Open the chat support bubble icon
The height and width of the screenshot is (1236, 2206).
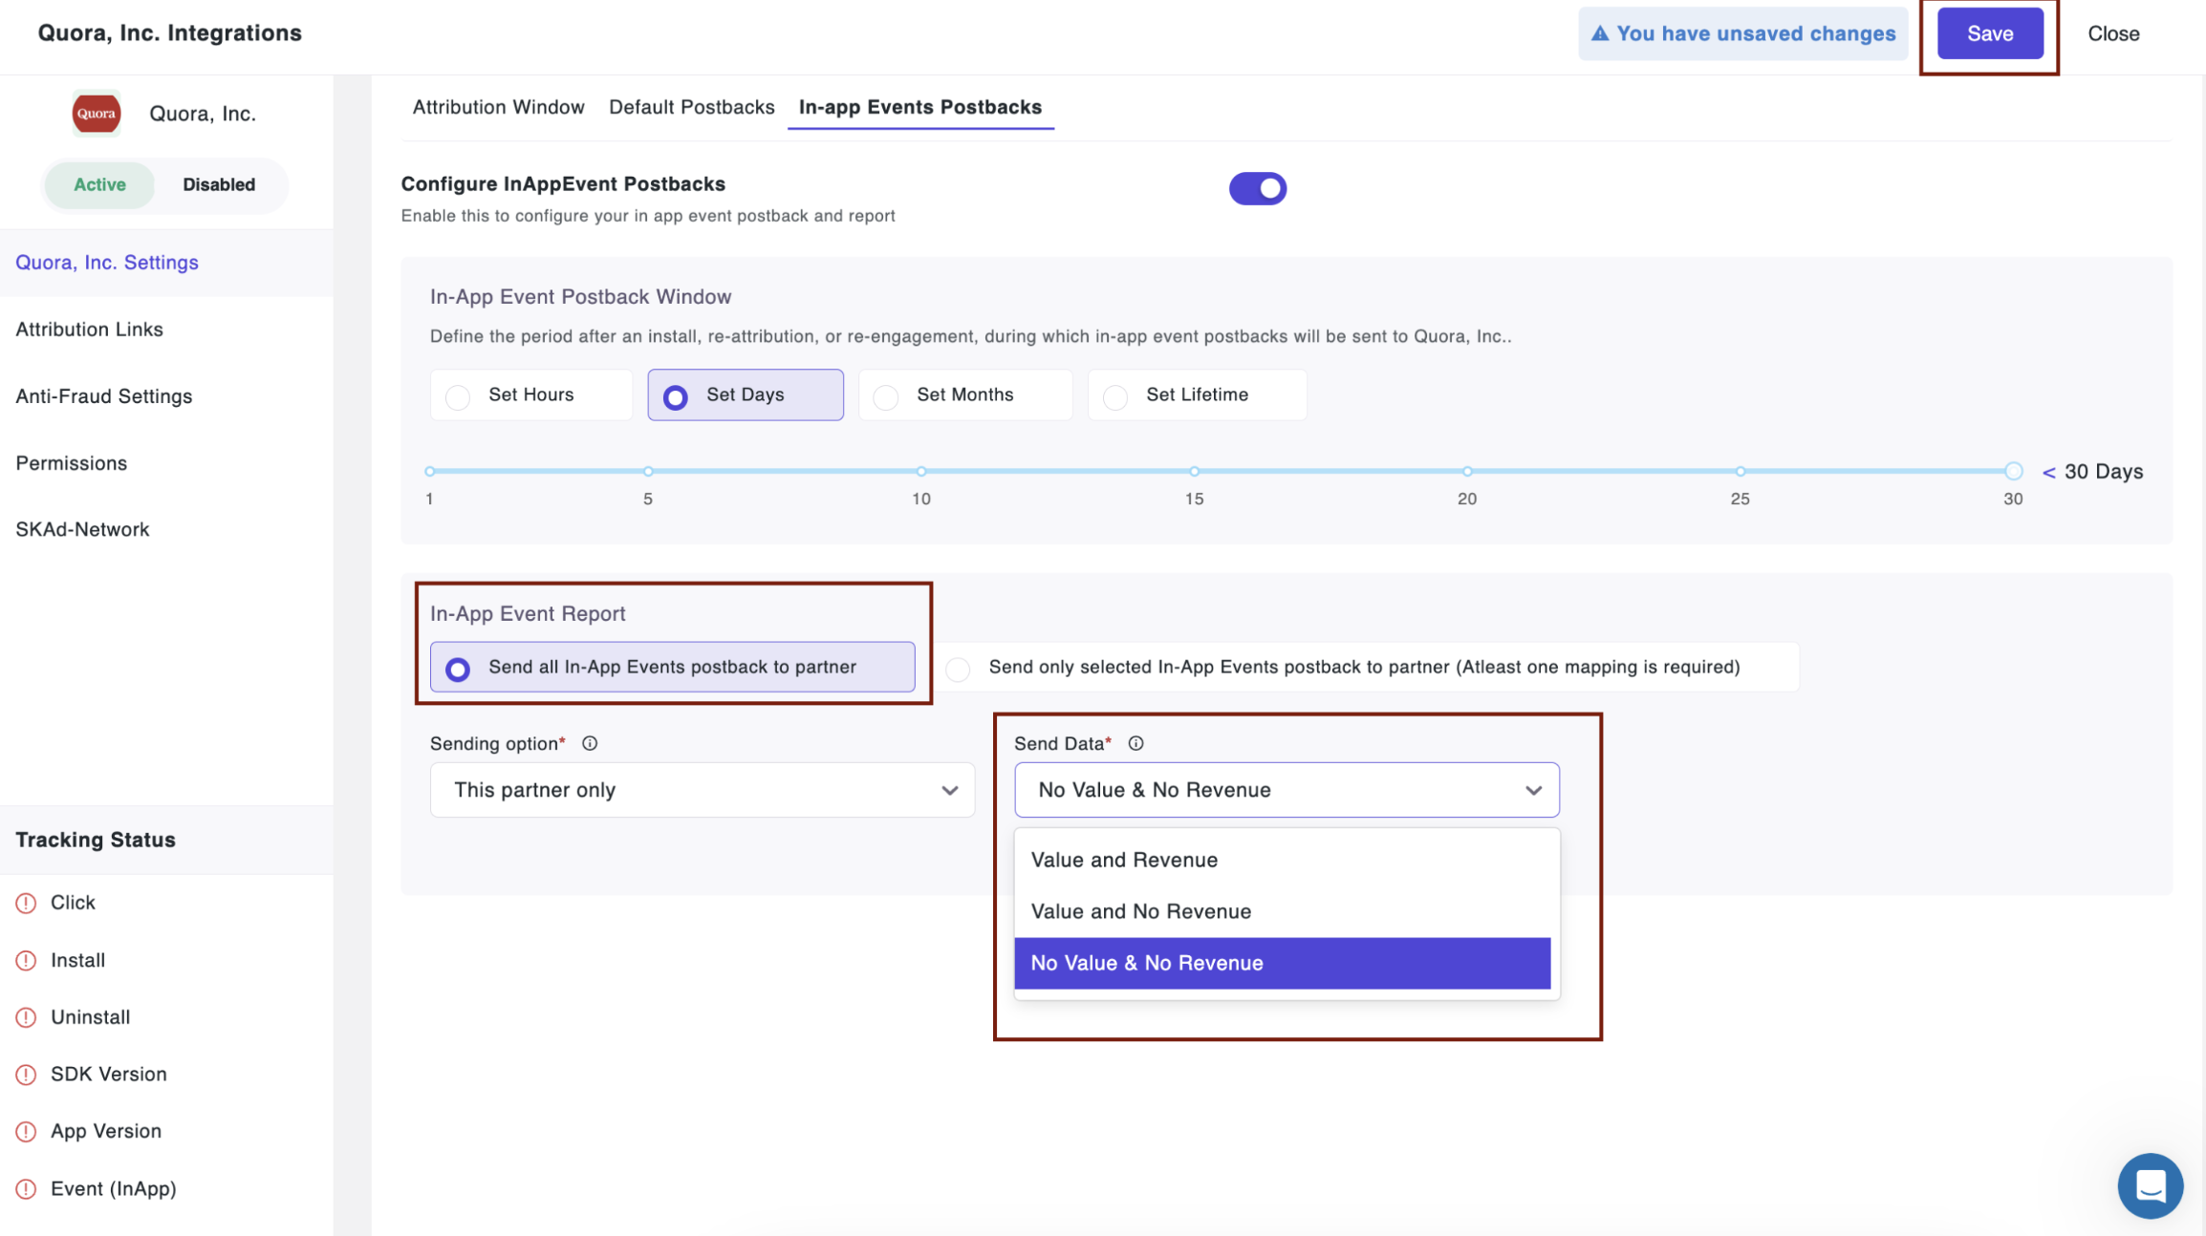[2150, 1185]
